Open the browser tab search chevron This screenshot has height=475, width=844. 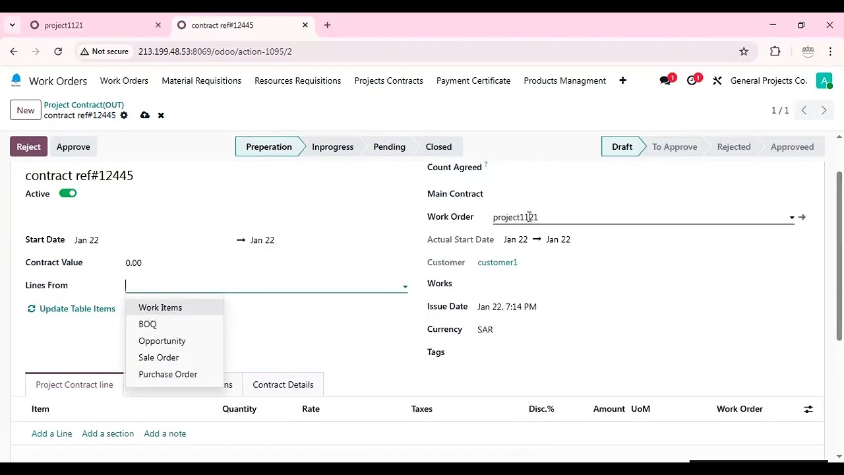click(12, 25)
